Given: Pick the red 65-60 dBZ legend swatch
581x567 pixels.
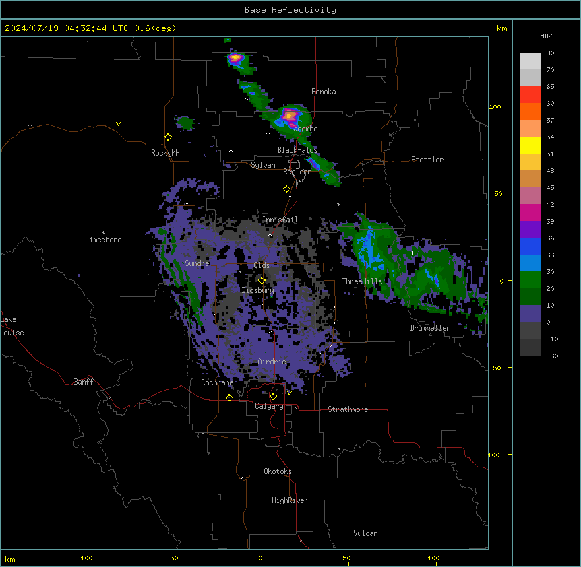Looking at the screenshot, I should click(530, 95).
